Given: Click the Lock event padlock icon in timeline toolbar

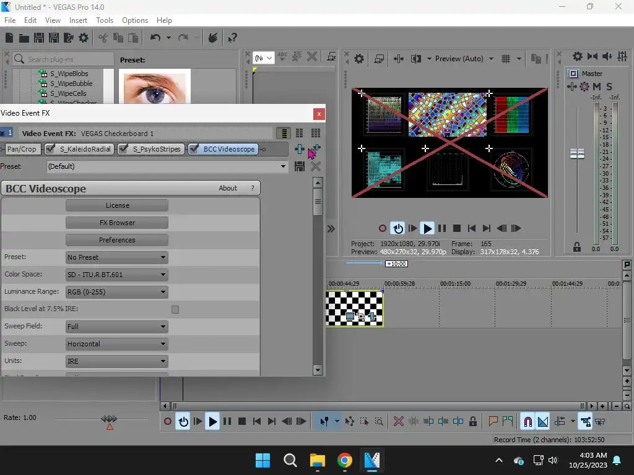Looking at the screenshot, I should click(x=472, y=422).
